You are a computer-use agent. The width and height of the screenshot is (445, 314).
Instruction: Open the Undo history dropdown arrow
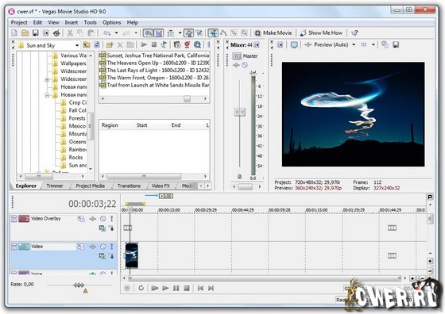(116, 33)
